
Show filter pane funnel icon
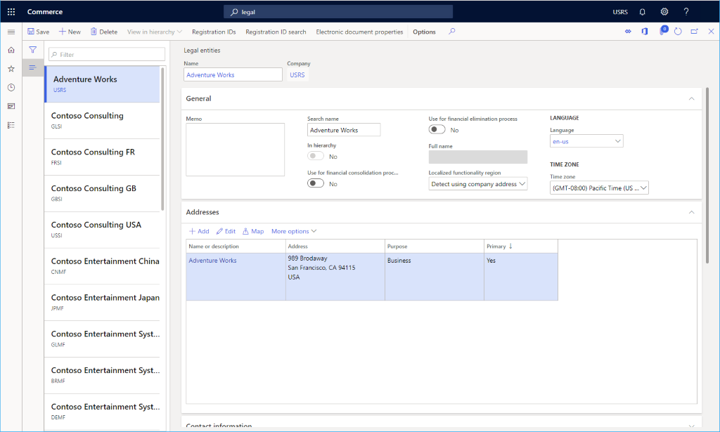(x=32, y=50)
